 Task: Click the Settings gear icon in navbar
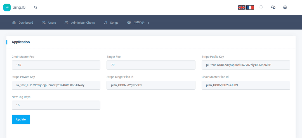129,22
